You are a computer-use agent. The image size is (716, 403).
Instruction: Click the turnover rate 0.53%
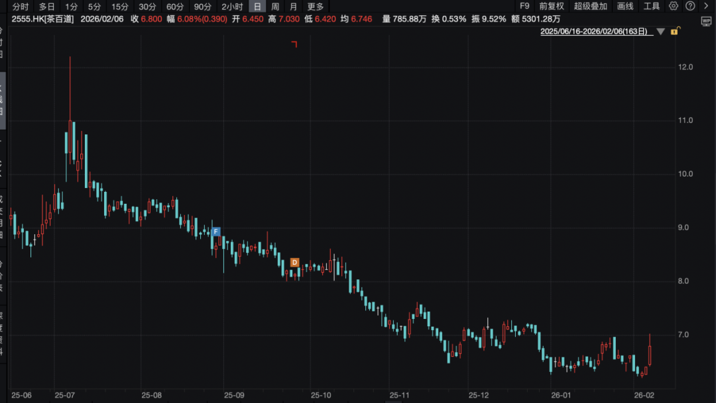click(x=454, y=19)
